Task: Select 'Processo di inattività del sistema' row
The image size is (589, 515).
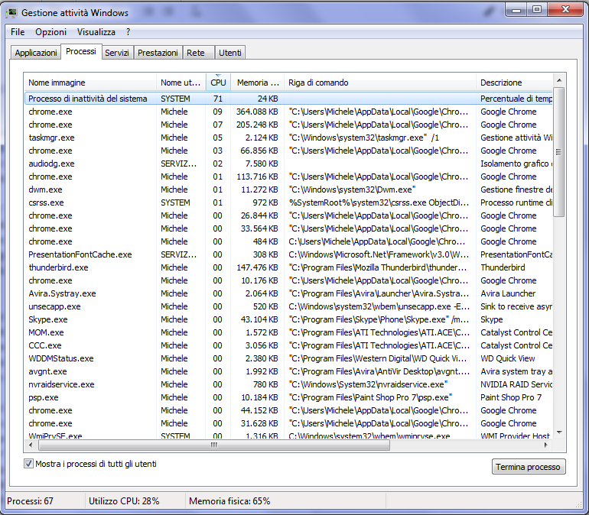Action: click(x=288, y=99)
